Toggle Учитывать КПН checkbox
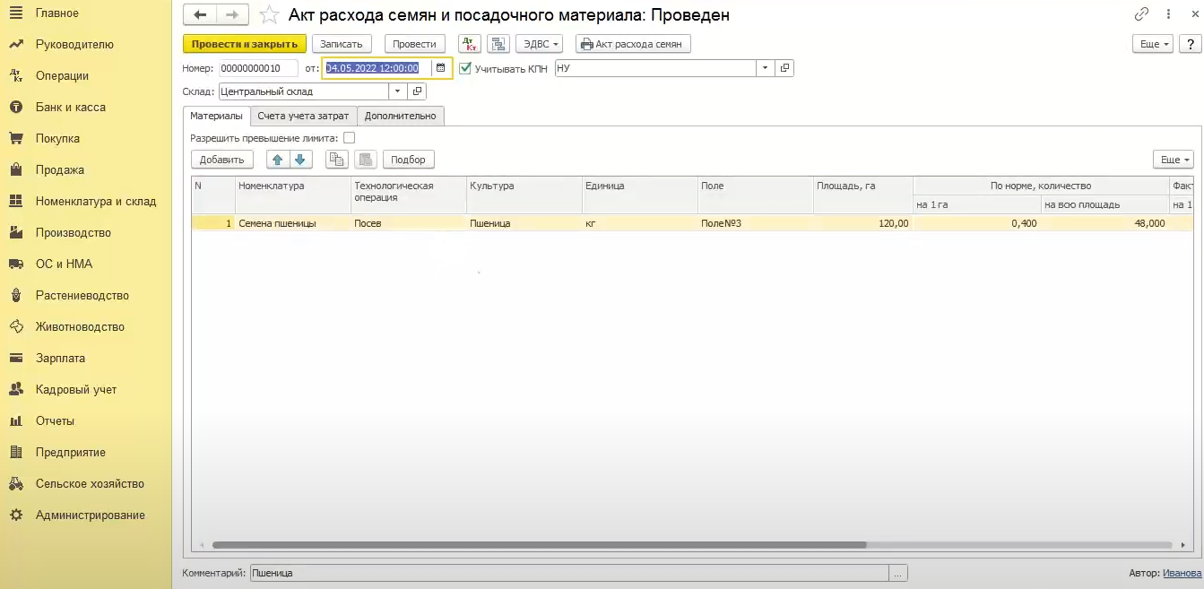The width and height of the screenshot is (1204, 589). tap(465, 68)
